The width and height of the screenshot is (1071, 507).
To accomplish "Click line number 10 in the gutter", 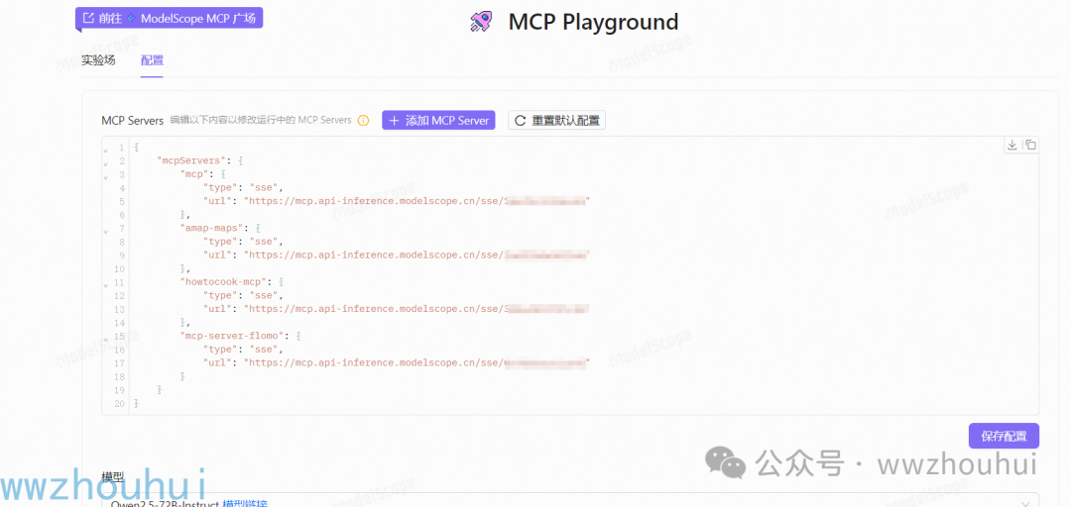I will pyautogui.click(x=120, y=268).
